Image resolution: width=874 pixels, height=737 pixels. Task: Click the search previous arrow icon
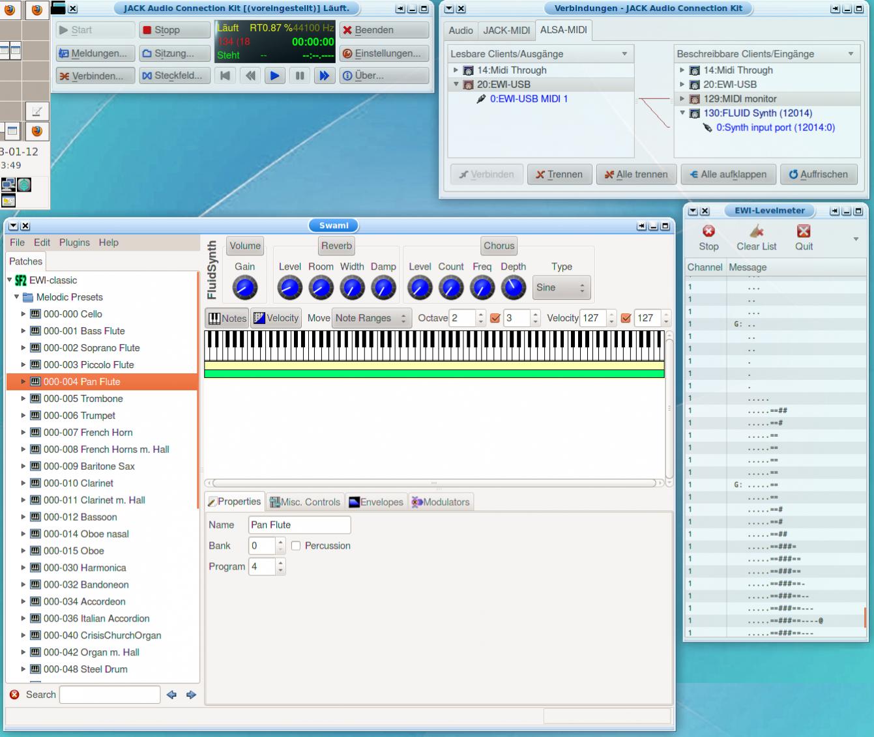click(x=171, y=695)
